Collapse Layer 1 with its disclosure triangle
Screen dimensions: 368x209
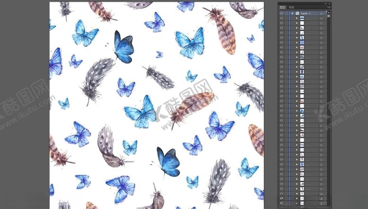(292, 14)
